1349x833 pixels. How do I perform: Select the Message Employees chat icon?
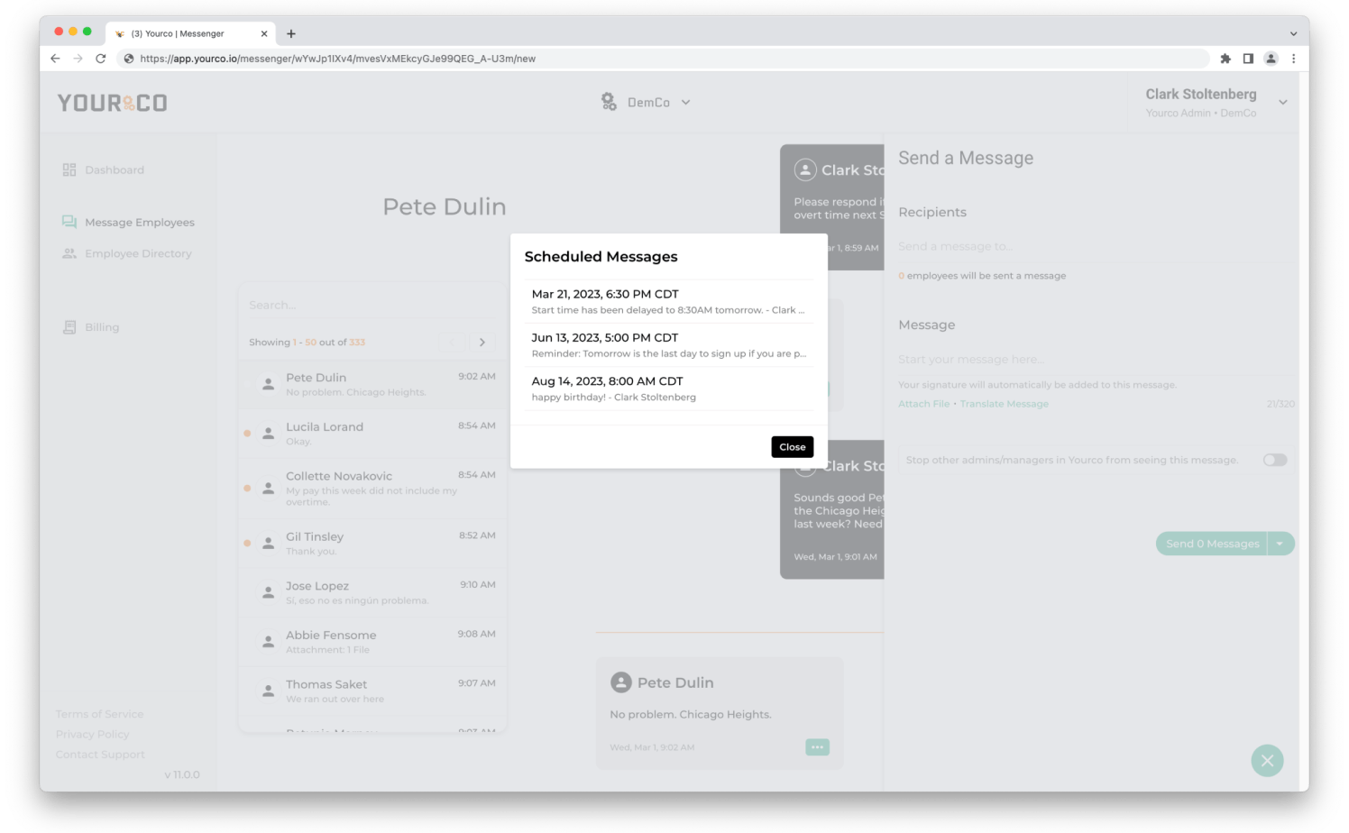pyautogui.click(x=69, y=222)
